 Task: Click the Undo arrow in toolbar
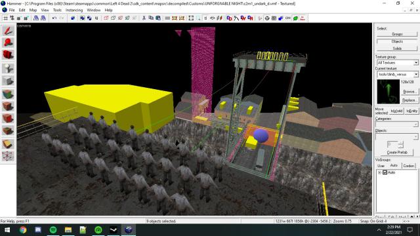coord(54,18)
